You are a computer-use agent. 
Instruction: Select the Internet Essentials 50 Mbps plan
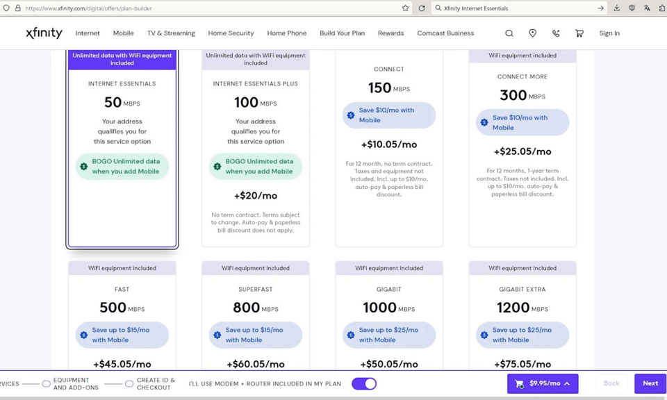click(122, 149)
